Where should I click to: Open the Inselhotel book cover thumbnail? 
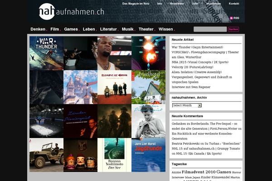coord(149,87)
